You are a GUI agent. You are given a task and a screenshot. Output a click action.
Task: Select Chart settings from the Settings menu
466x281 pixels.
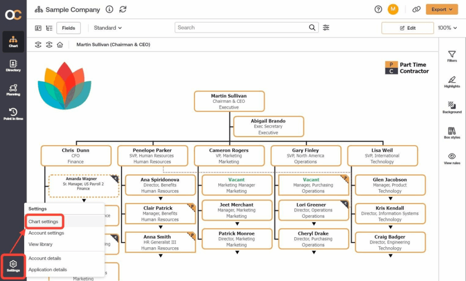[x=44, y=222]
